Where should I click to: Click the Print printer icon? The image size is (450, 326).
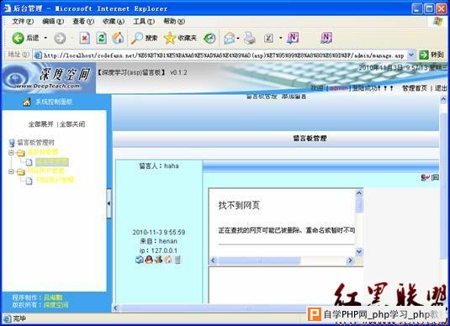(250, 38)
